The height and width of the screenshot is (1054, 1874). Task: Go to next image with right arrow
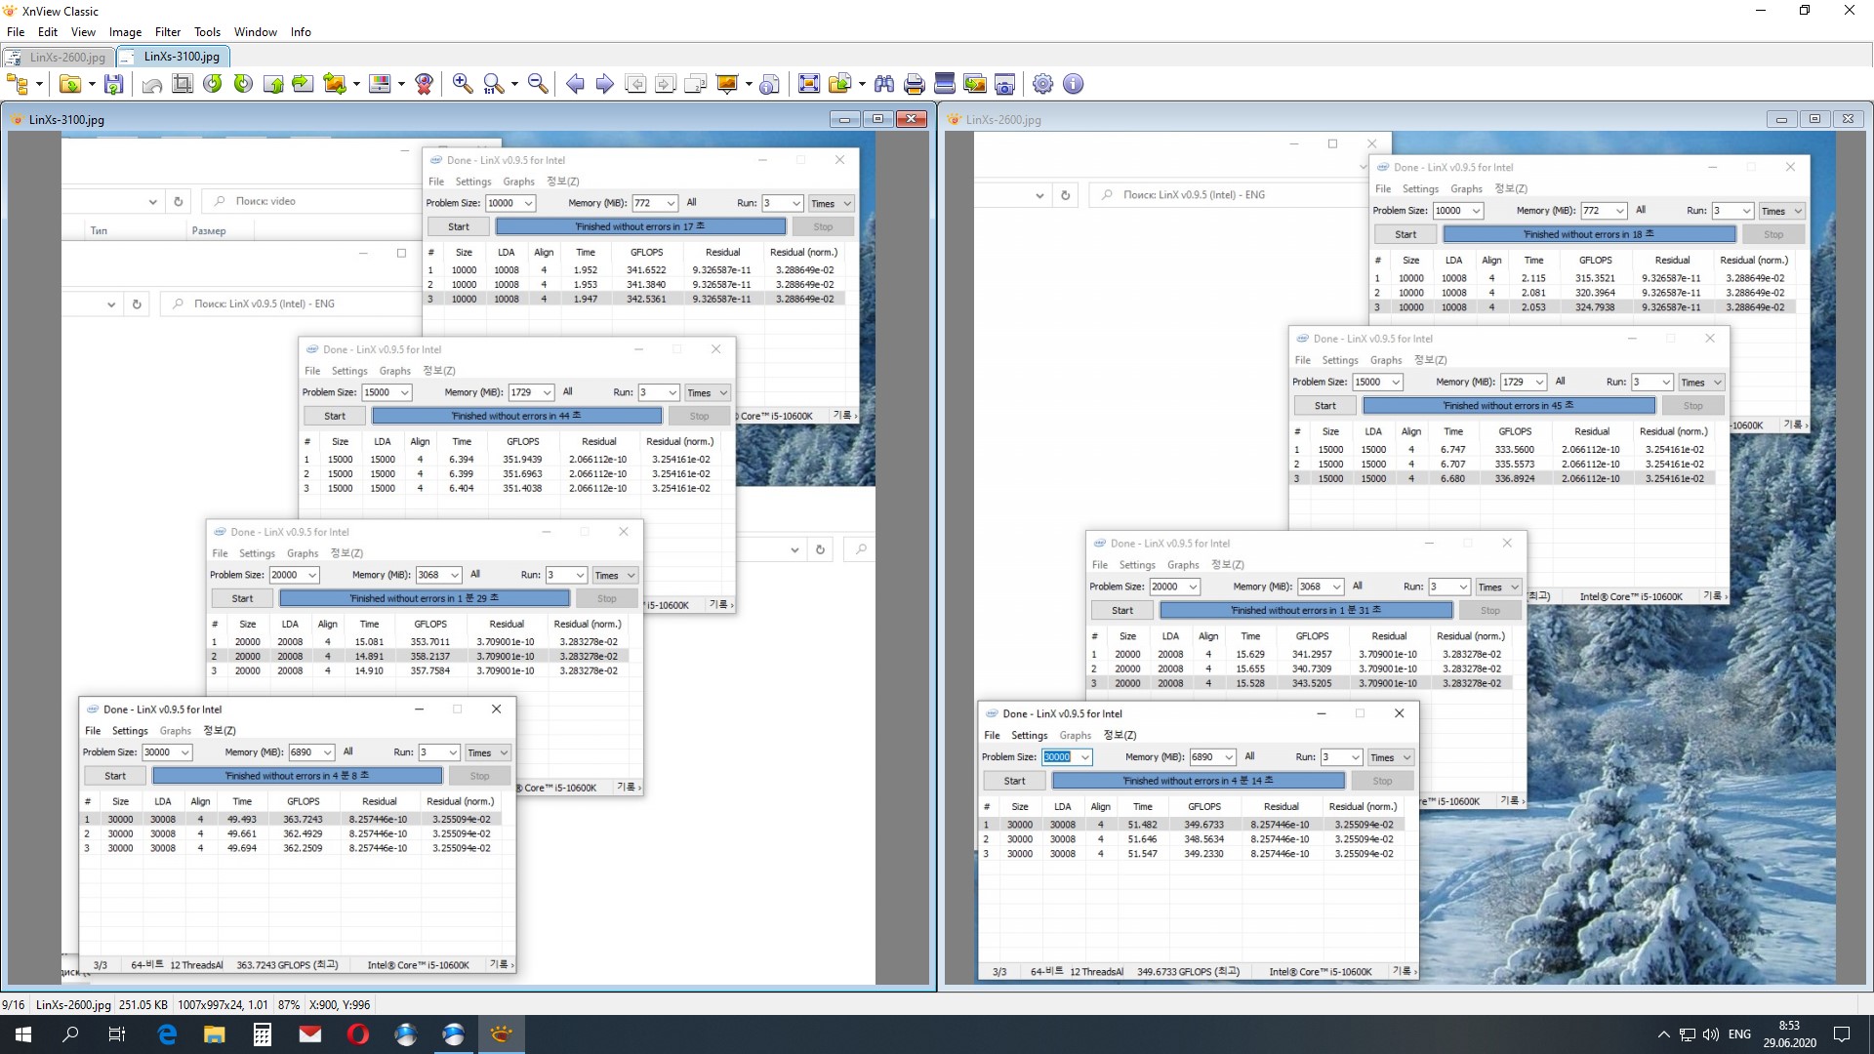click(x=605, y=84)
